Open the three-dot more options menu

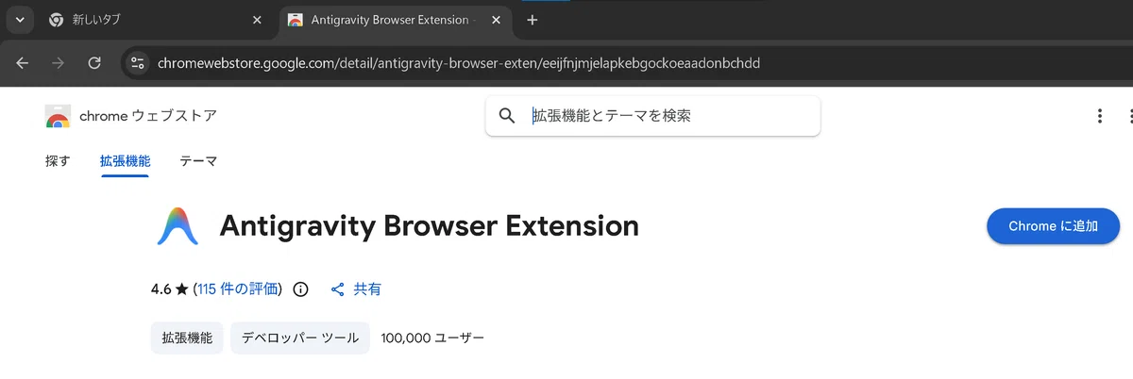[x=1100, y=116]
